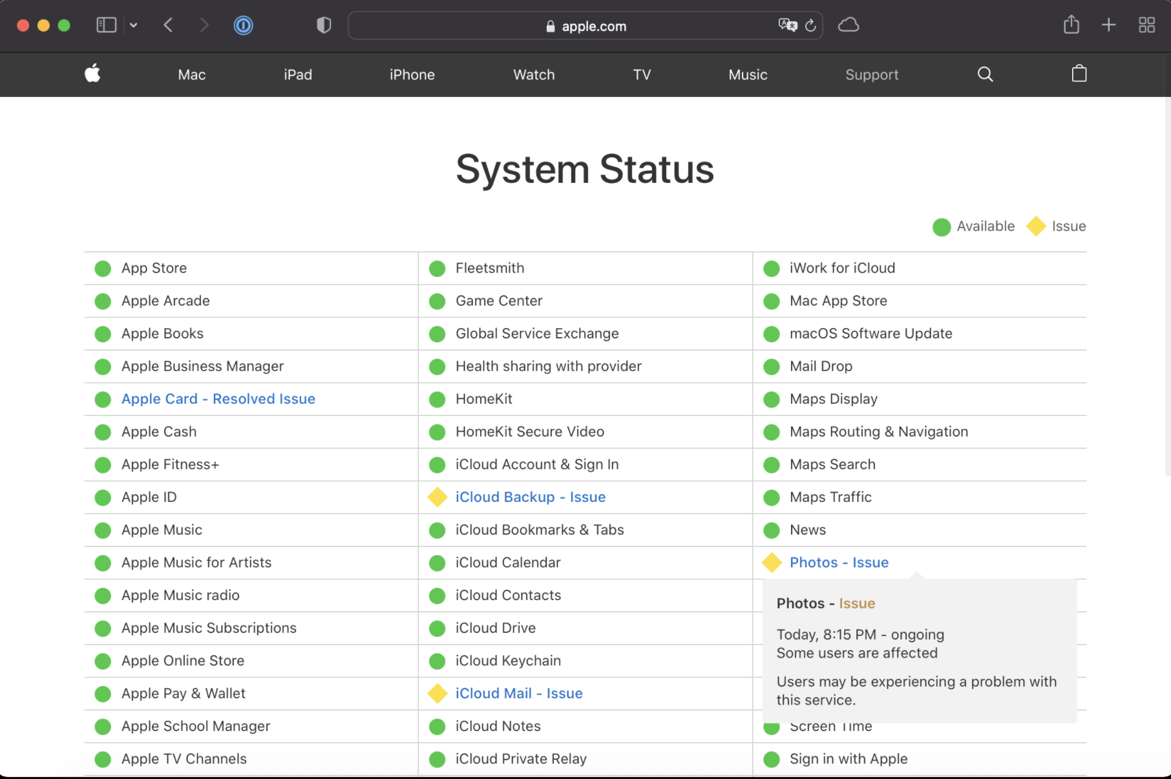Click the Photos - Issue link

(839, 562)
